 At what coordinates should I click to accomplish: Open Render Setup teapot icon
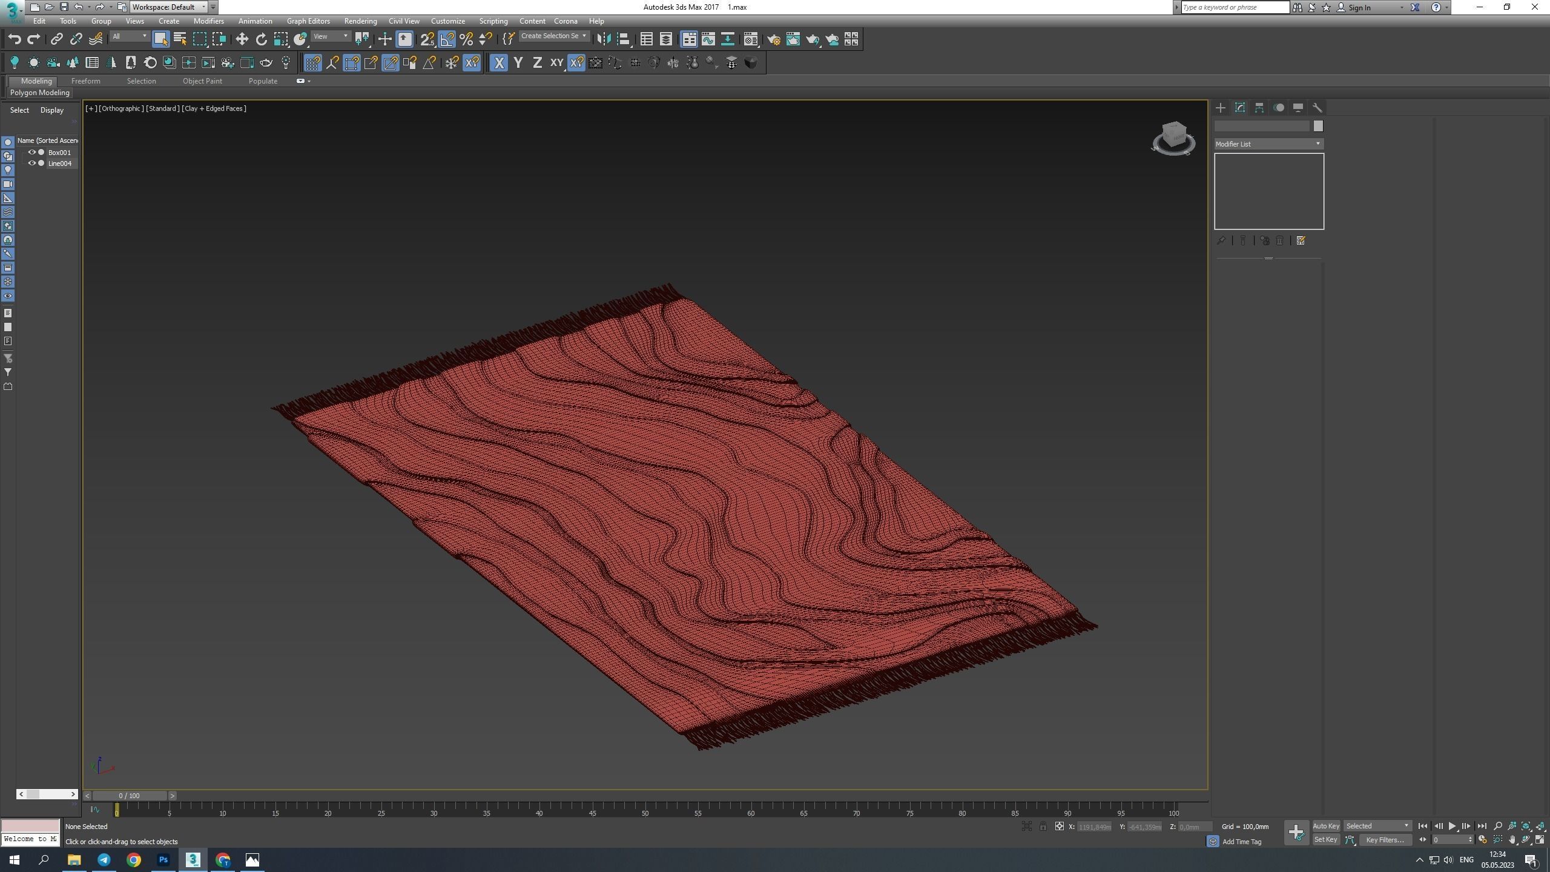click(773, 39)
